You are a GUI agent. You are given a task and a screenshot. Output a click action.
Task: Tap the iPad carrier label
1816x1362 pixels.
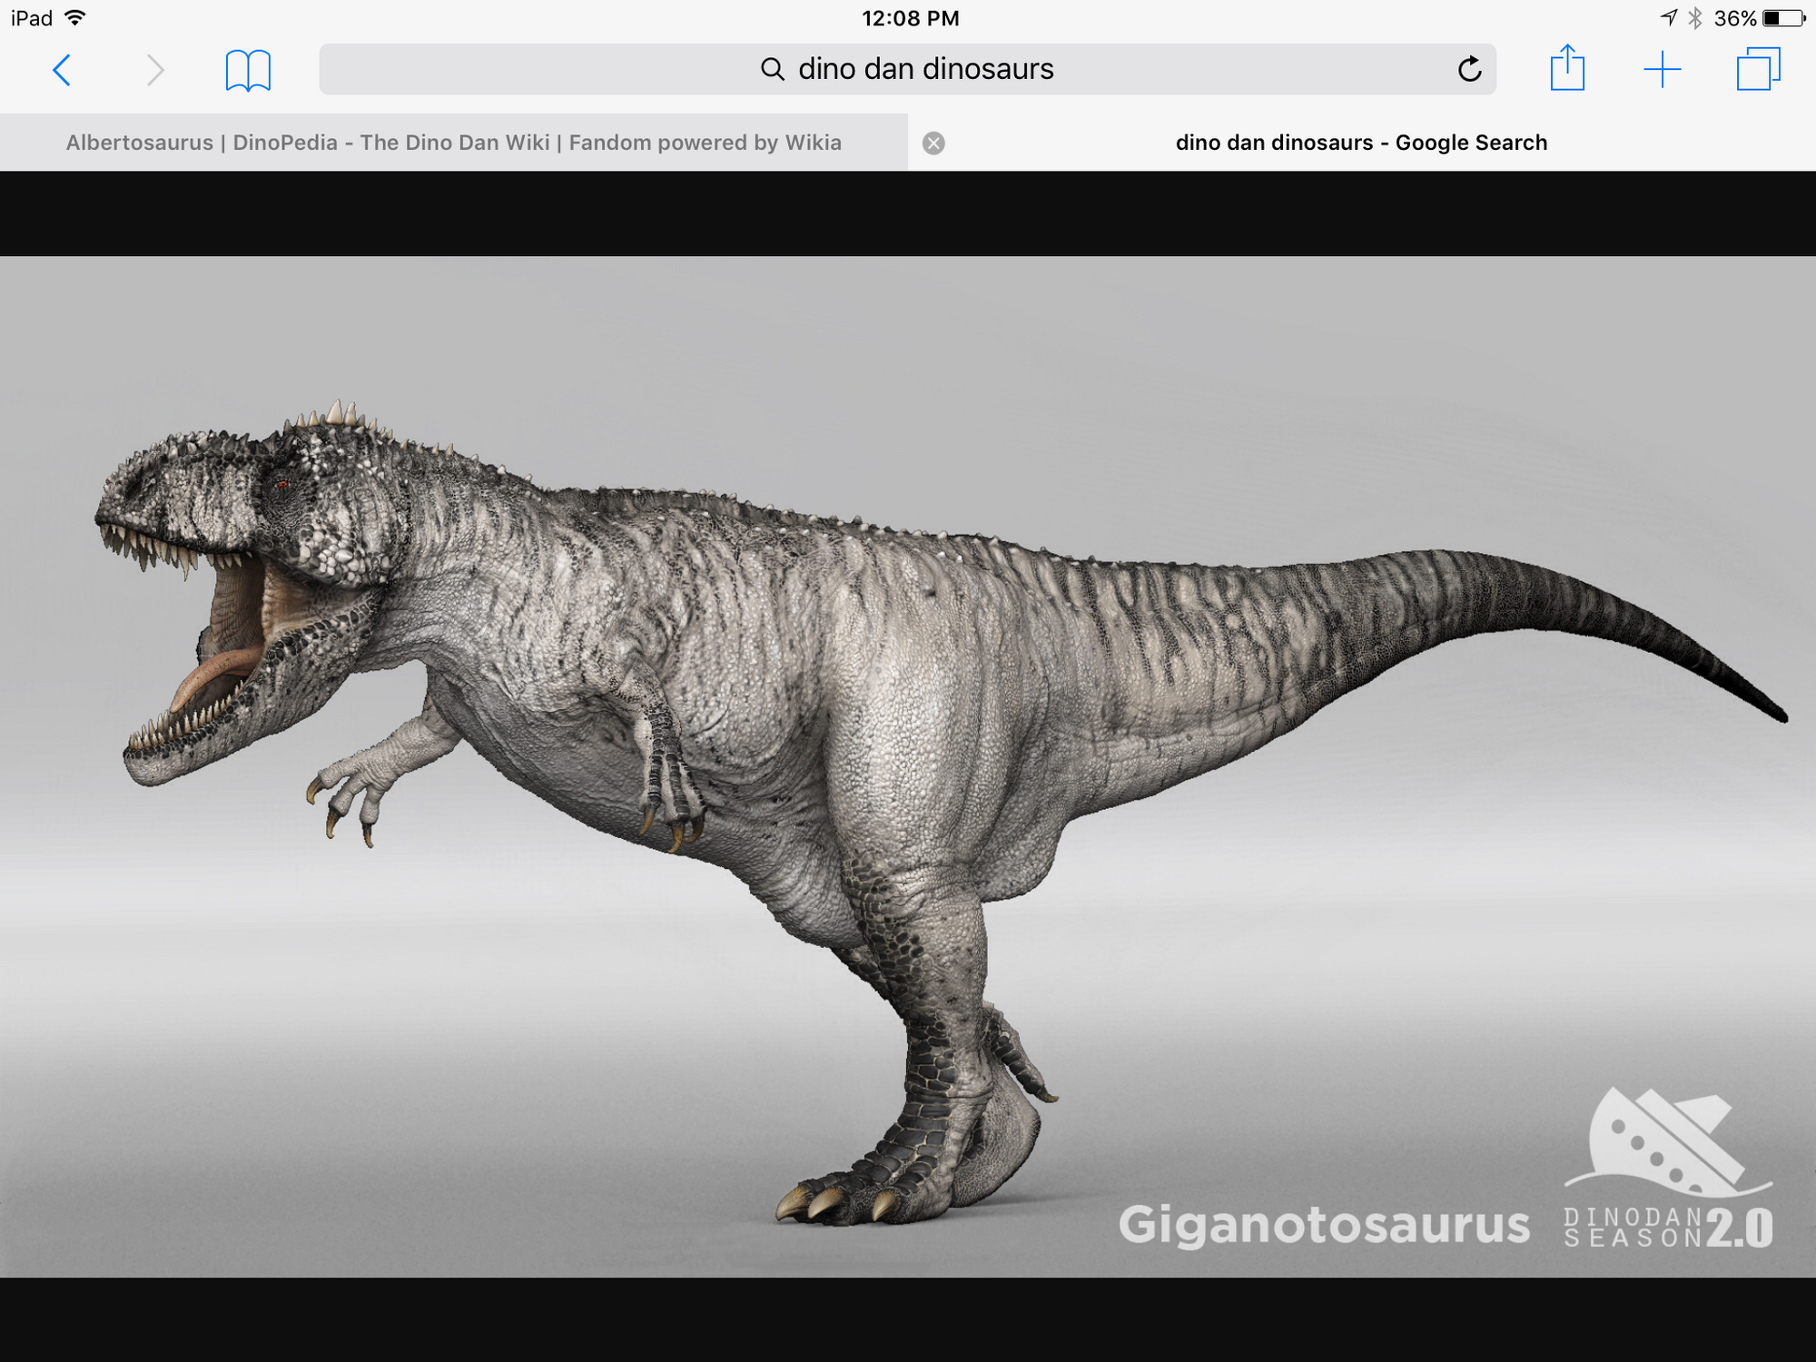(32, 18)
